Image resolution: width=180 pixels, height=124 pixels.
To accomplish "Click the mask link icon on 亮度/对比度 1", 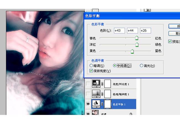I will (x=102, y=84).
